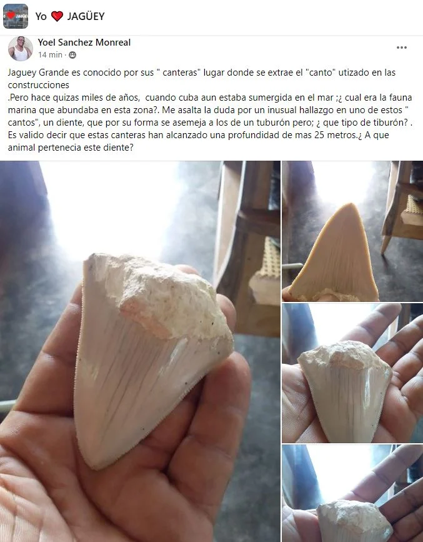Open the backlit orange tooth tip photo
Screen dimensions: 423x542
(x=352, y=231)
